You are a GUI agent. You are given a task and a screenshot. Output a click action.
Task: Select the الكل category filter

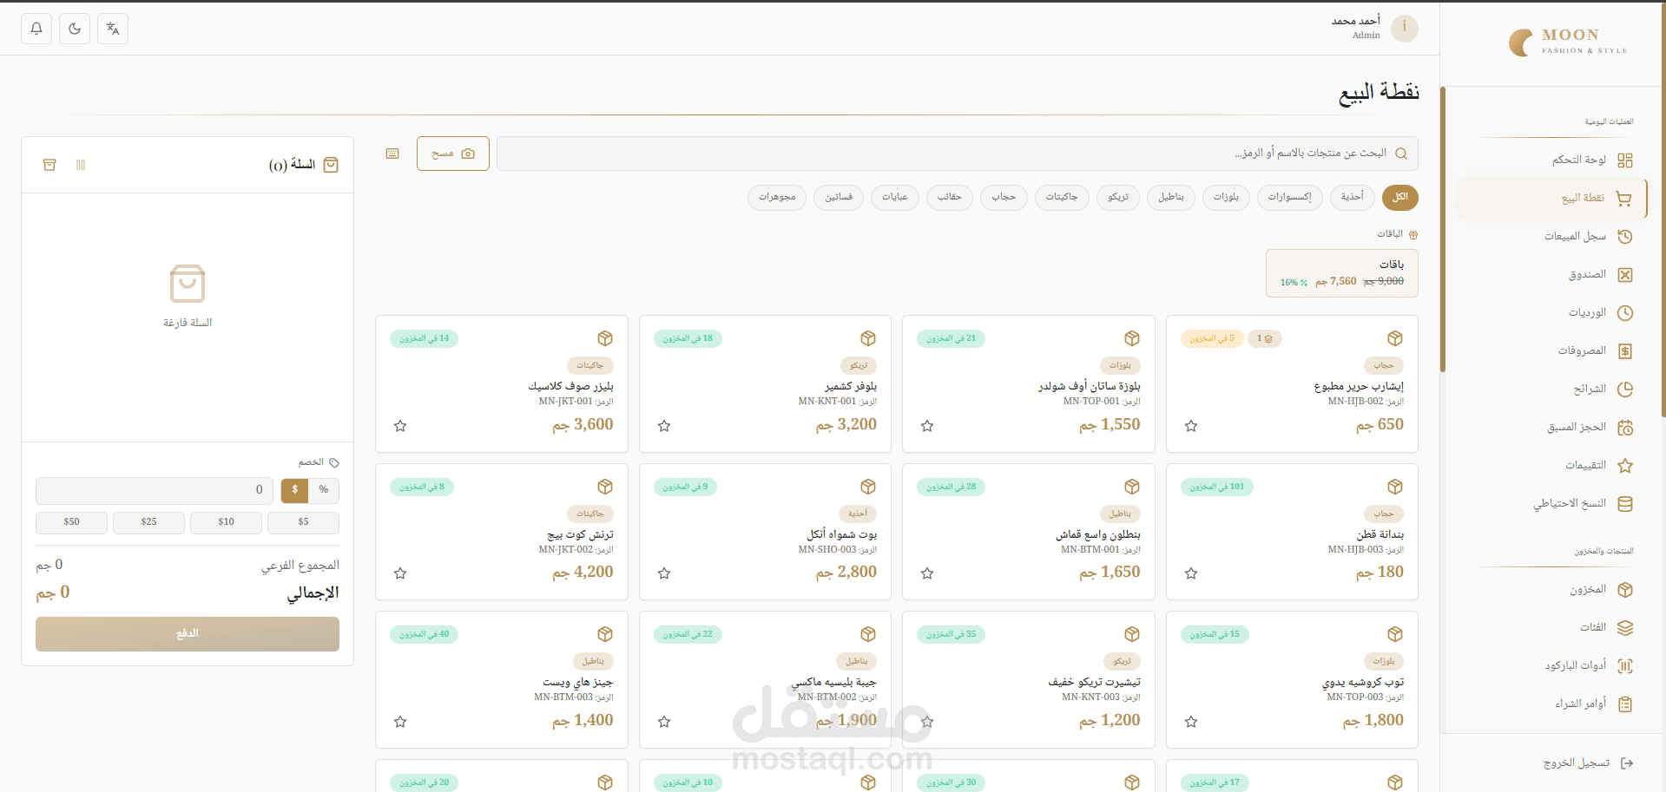coord(1399,198)
